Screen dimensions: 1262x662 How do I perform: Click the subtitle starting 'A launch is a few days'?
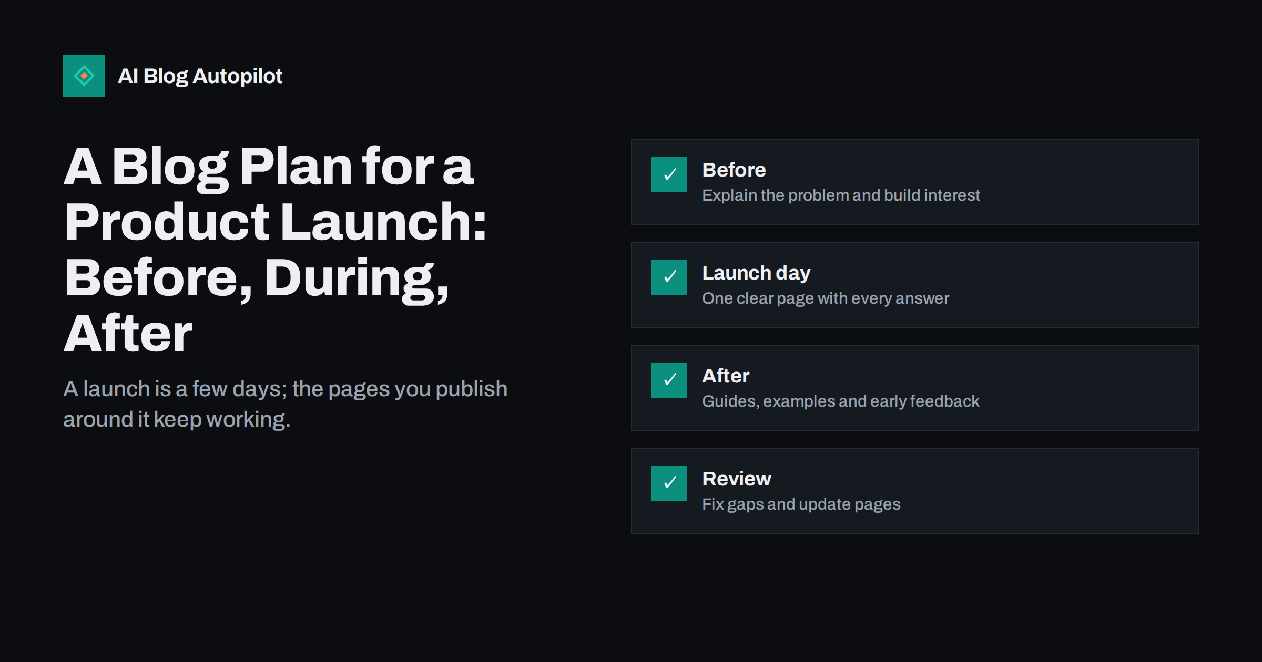coord(285,404)
